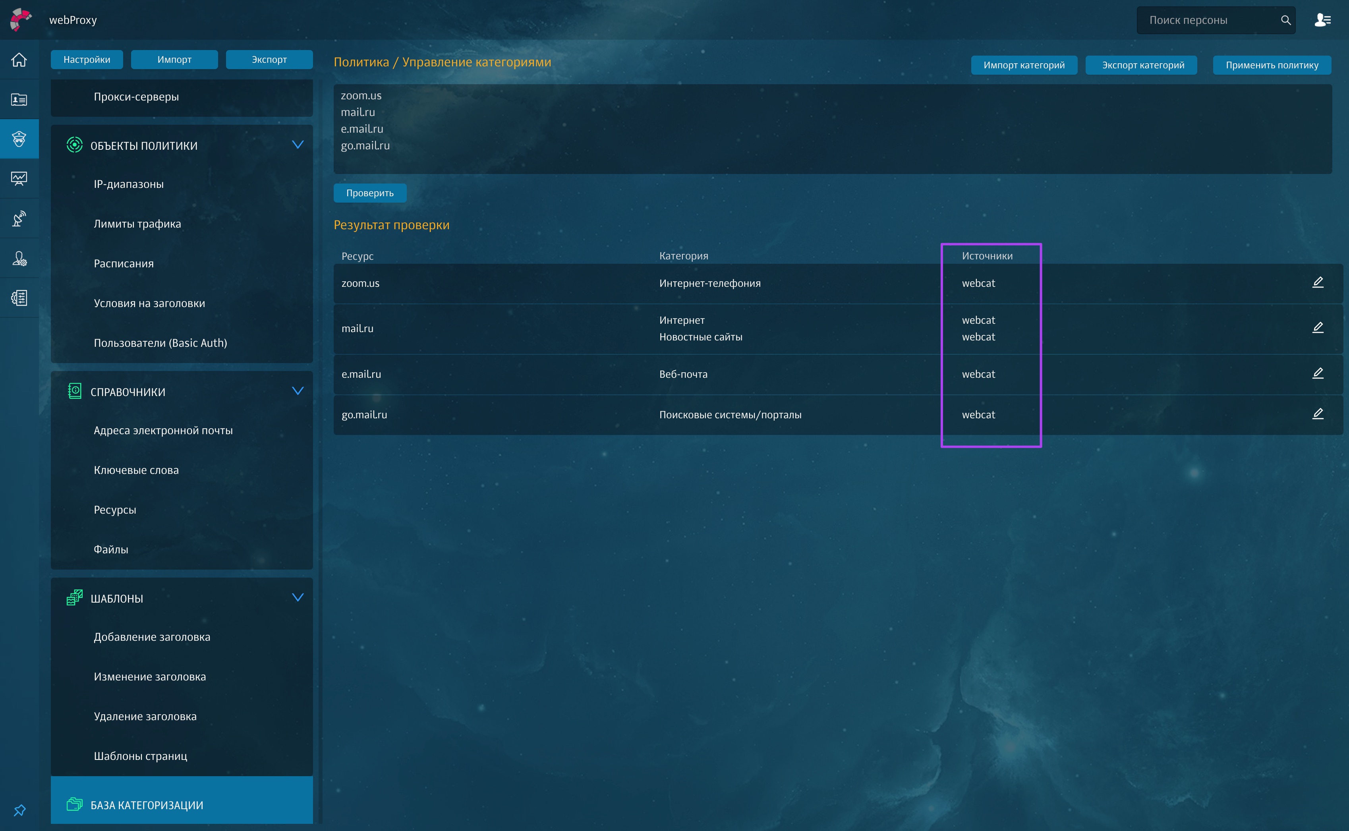Collapse the ШАБЛОНЫ section
Screen dimensions: 1349x831
(x=297, y=598)
